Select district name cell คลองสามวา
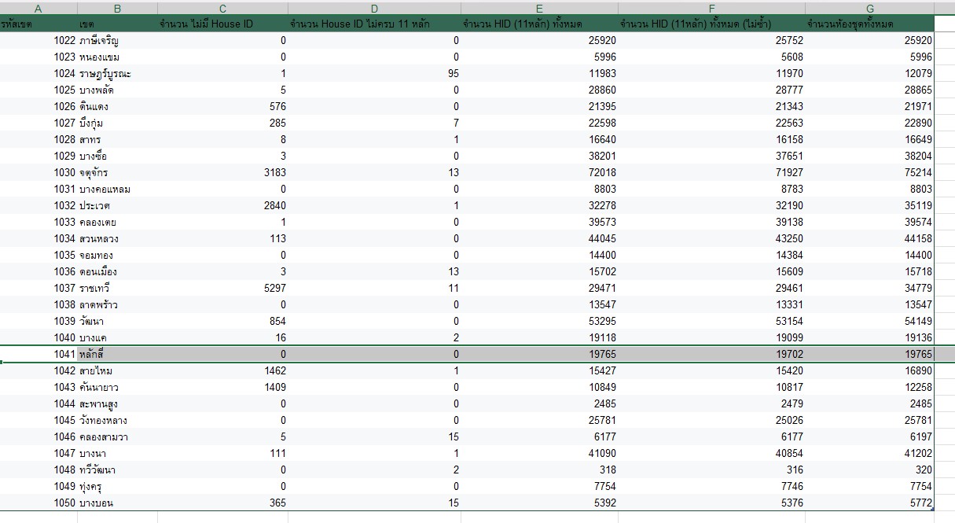 click(117, 436)
